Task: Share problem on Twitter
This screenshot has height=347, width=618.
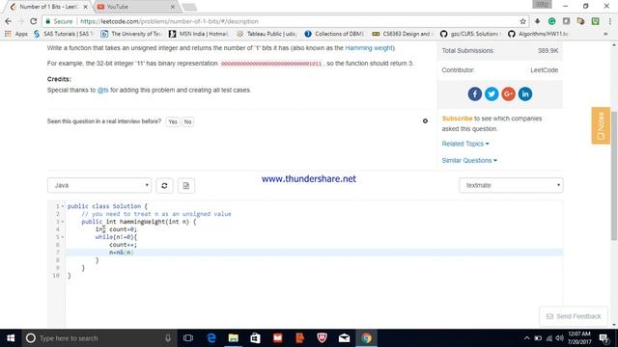Action: tap(492, 94)
